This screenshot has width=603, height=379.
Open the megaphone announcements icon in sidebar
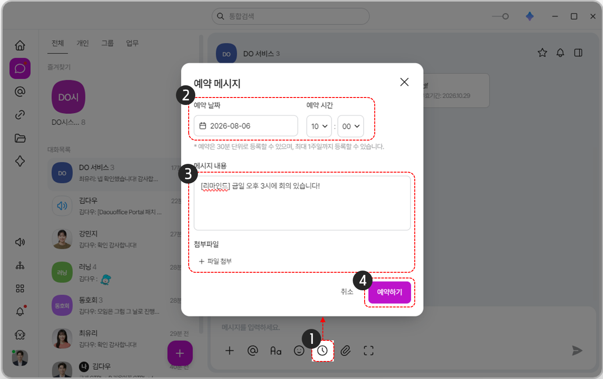20,242
